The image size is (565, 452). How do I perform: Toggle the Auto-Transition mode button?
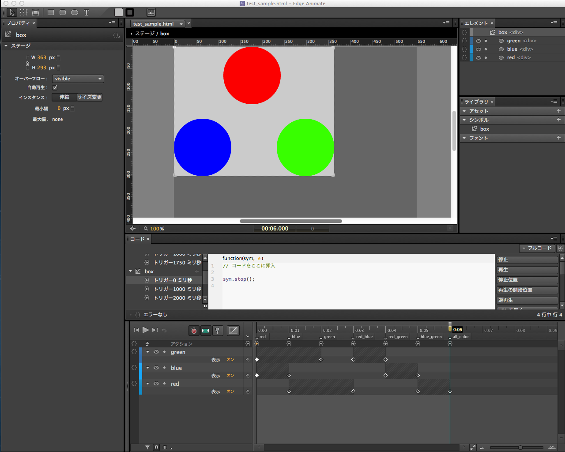[x=205, y=330]
